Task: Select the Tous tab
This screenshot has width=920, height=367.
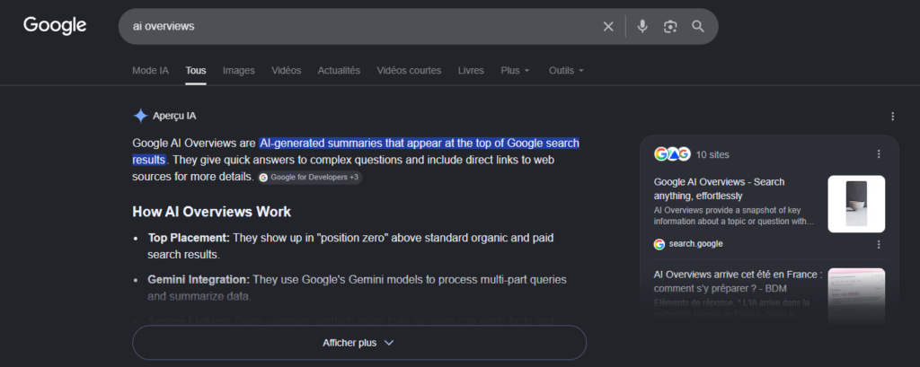Action: pyautogui.click(x=196, y=70)
